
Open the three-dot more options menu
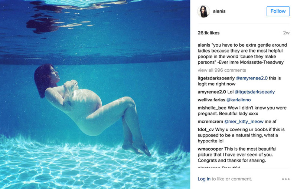coord(285,179)
